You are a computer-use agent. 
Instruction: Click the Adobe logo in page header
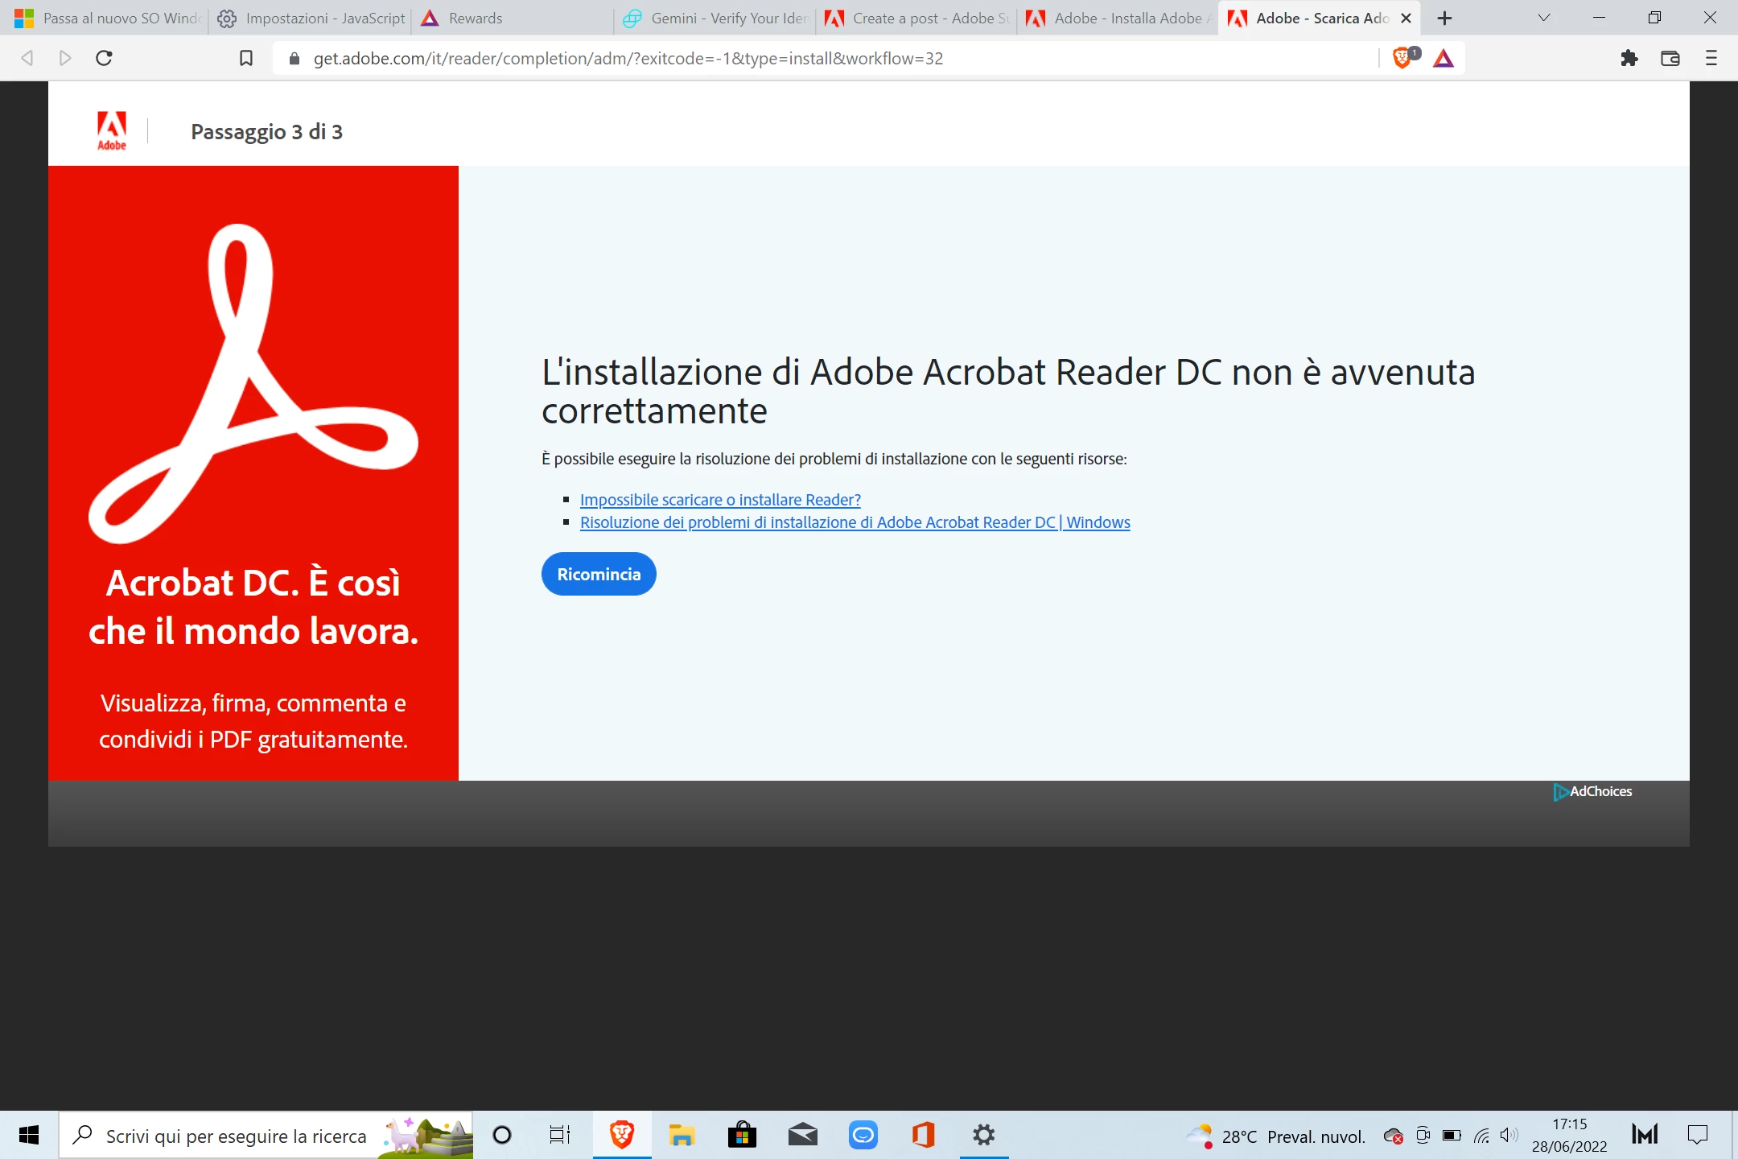point(112,130)
